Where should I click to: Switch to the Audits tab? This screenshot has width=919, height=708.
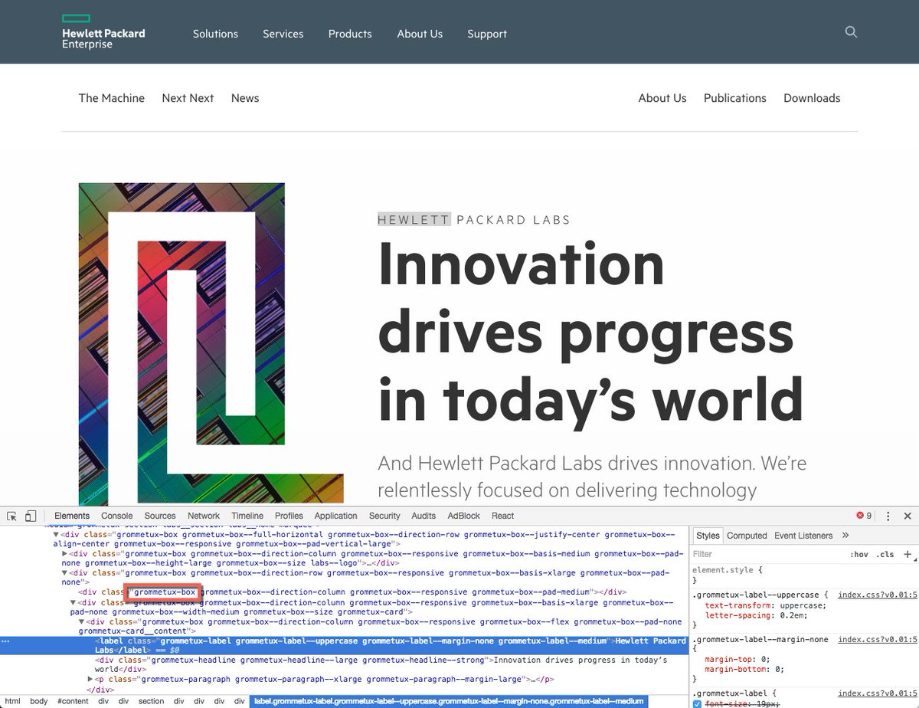[x=424, y=516]
